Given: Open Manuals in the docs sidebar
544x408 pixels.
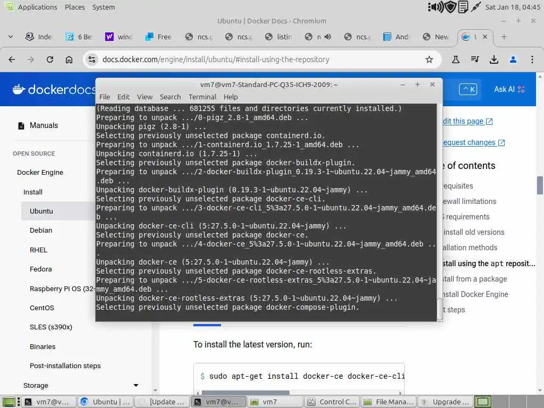Looking at the screenshot, I should tap(44, 125).
